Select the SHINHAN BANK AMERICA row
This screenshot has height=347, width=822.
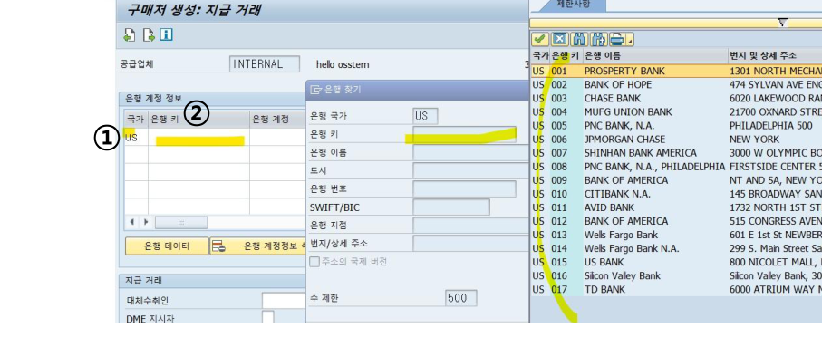pyautogui.click(x=676, y=152)
